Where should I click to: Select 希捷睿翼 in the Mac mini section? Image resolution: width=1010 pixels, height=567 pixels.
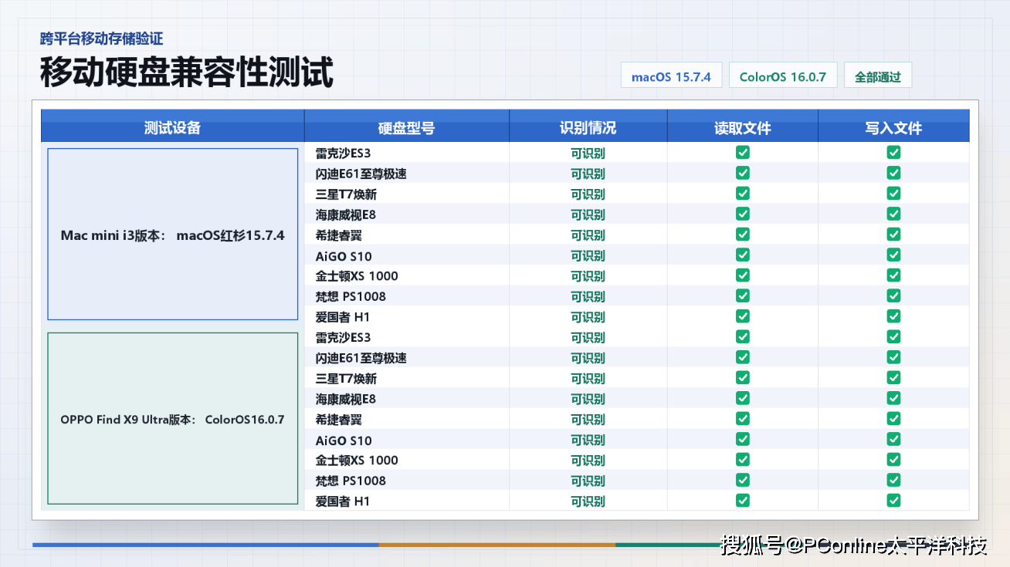338,235
